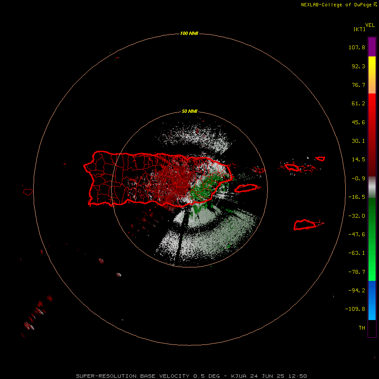The image size is (379, 379).
Task: Click the 107.8 legend value
Action: (357, 47)
